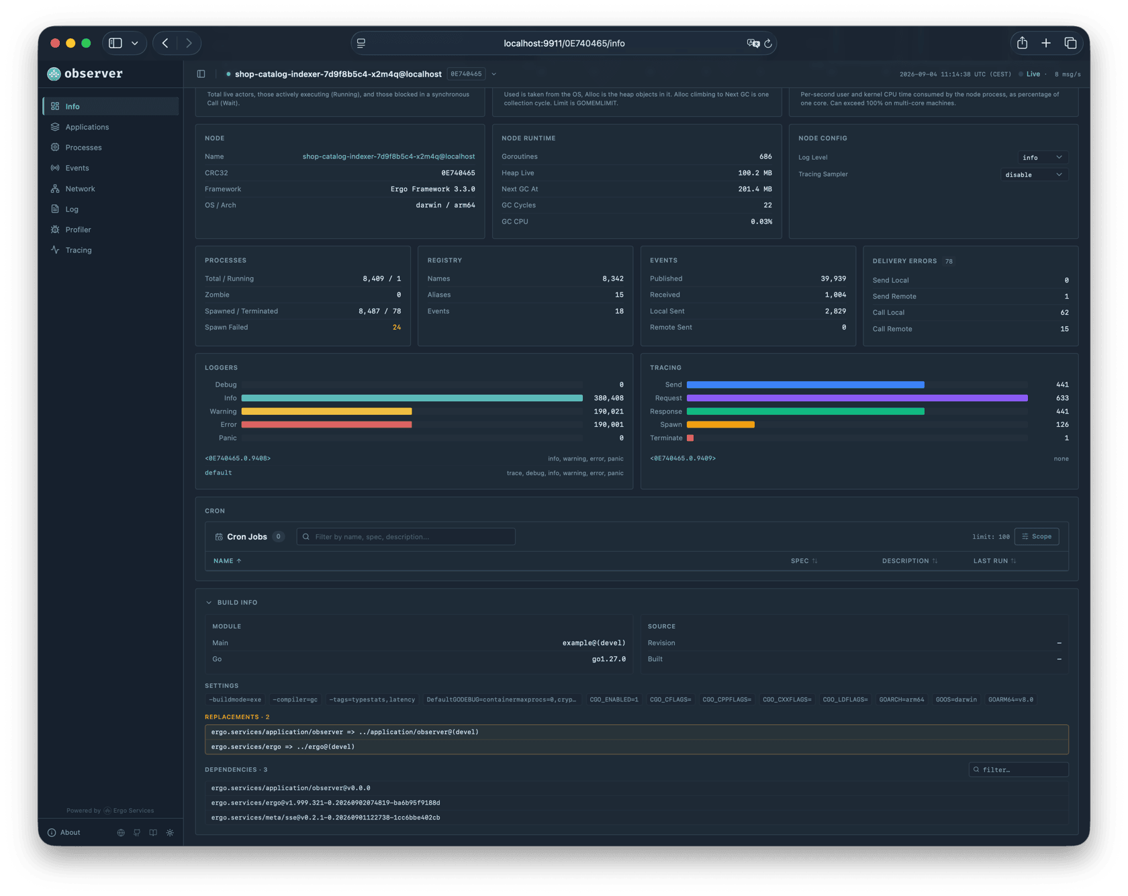Collapse the Build Info section
The width and height of the screenshot is (1128, 896).
pos(232,603)
